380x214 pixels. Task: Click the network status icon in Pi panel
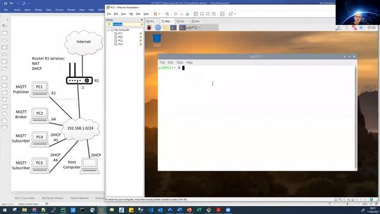pos(354,28)
